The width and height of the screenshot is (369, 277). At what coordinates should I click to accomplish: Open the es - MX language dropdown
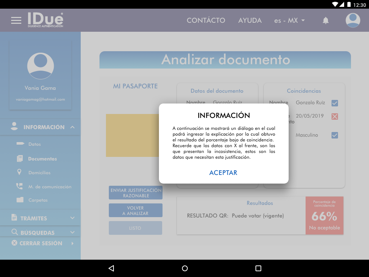pyautogui.click(x=289, y=21)
